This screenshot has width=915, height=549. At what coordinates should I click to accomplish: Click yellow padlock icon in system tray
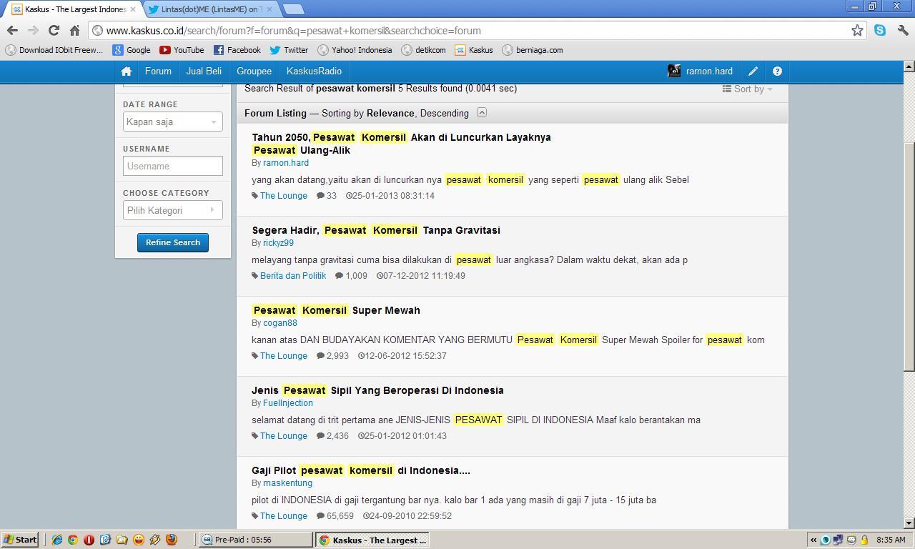click(x=864, y=540)
